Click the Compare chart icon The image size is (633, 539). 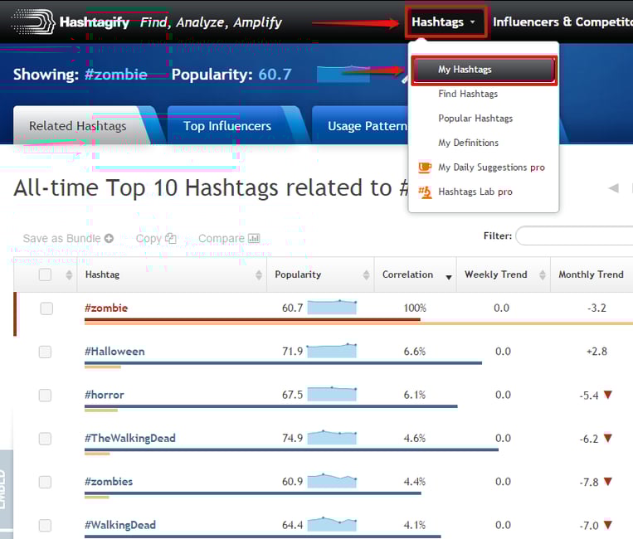pos(254,239)
